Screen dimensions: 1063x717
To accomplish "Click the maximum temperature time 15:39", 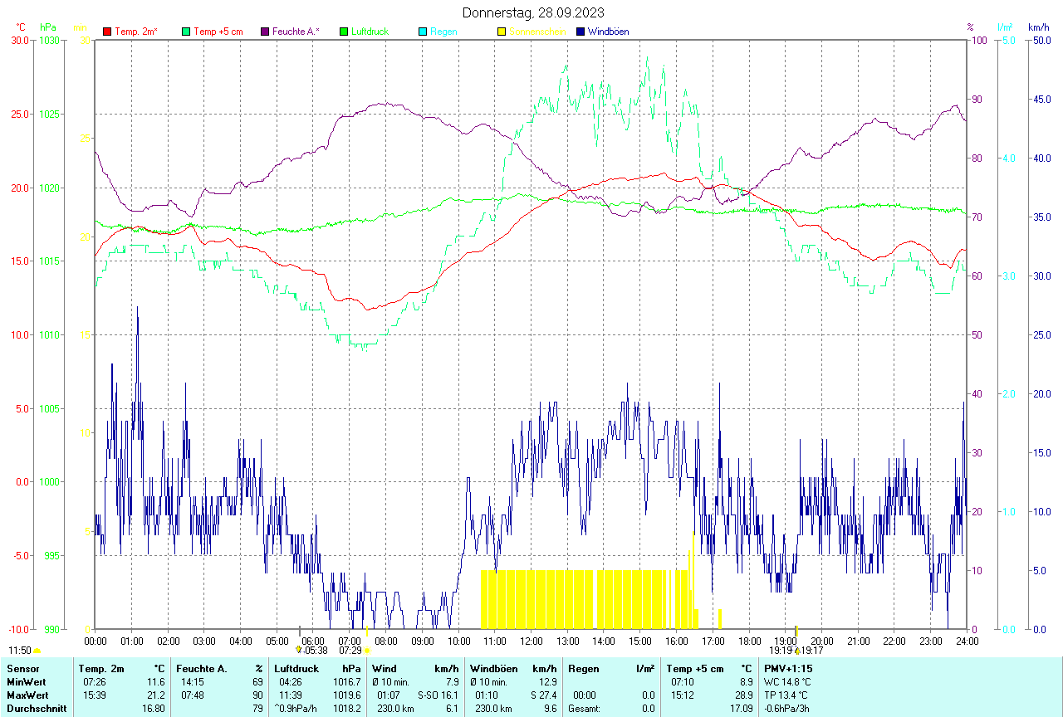I will tap(94, 695).
